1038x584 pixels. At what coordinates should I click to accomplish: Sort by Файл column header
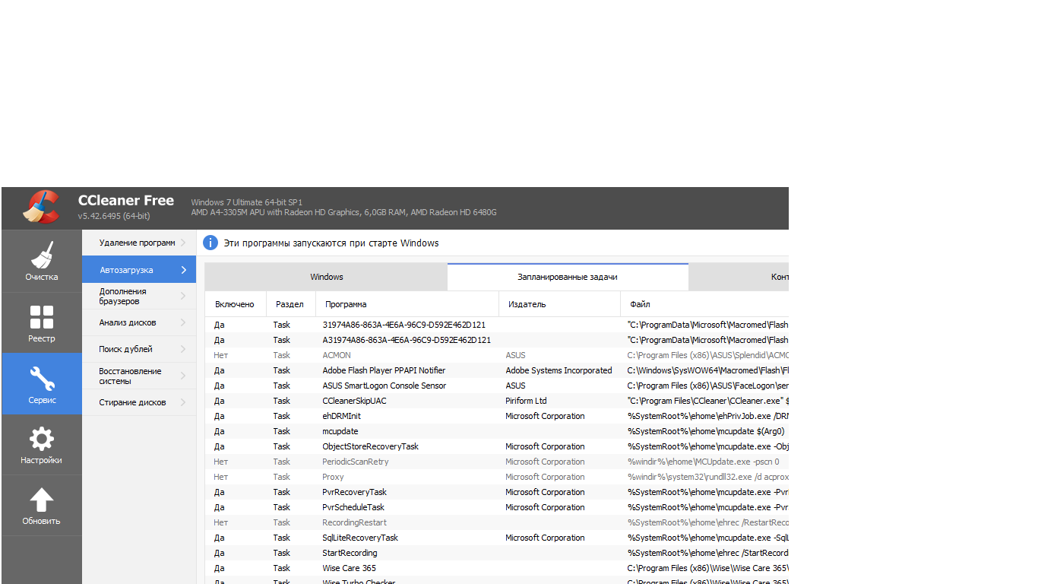[x=704, y=304]
